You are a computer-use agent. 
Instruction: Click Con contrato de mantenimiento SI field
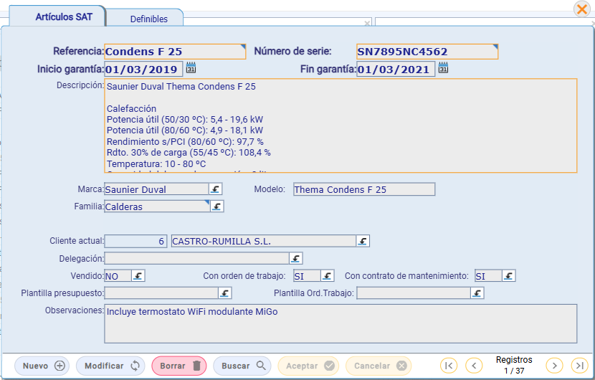[488, 275]
